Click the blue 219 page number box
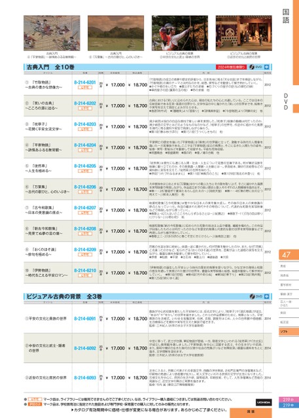The width and height of the screenshot is (299, 418). pos(289,405)
